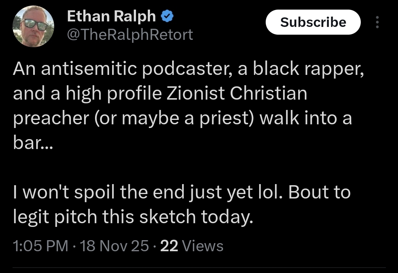Click the "bar..." text line
The height and width of the screenshot is (273, 398).
pos(33,143)
